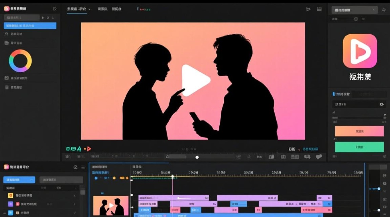Click the blue link text at preview bottom right

(310, 149)
